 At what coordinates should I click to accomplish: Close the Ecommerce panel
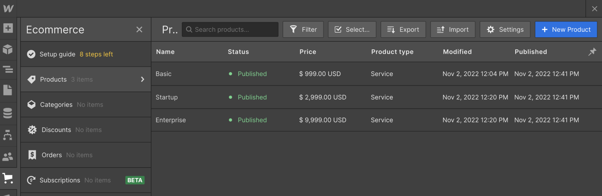[139, 29]
